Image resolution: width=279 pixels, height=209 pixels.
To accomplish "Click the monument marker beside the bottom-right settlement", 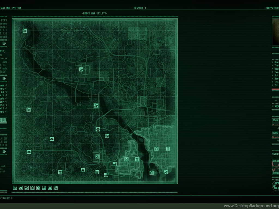I will point(151,173).
